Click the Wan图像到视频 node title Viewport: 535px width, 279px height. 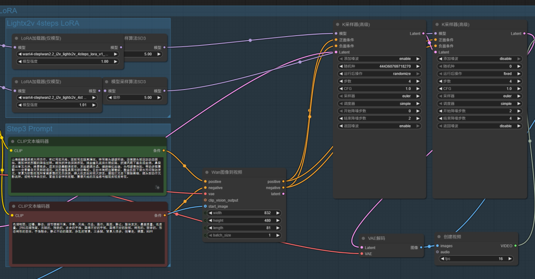[226, 172]
